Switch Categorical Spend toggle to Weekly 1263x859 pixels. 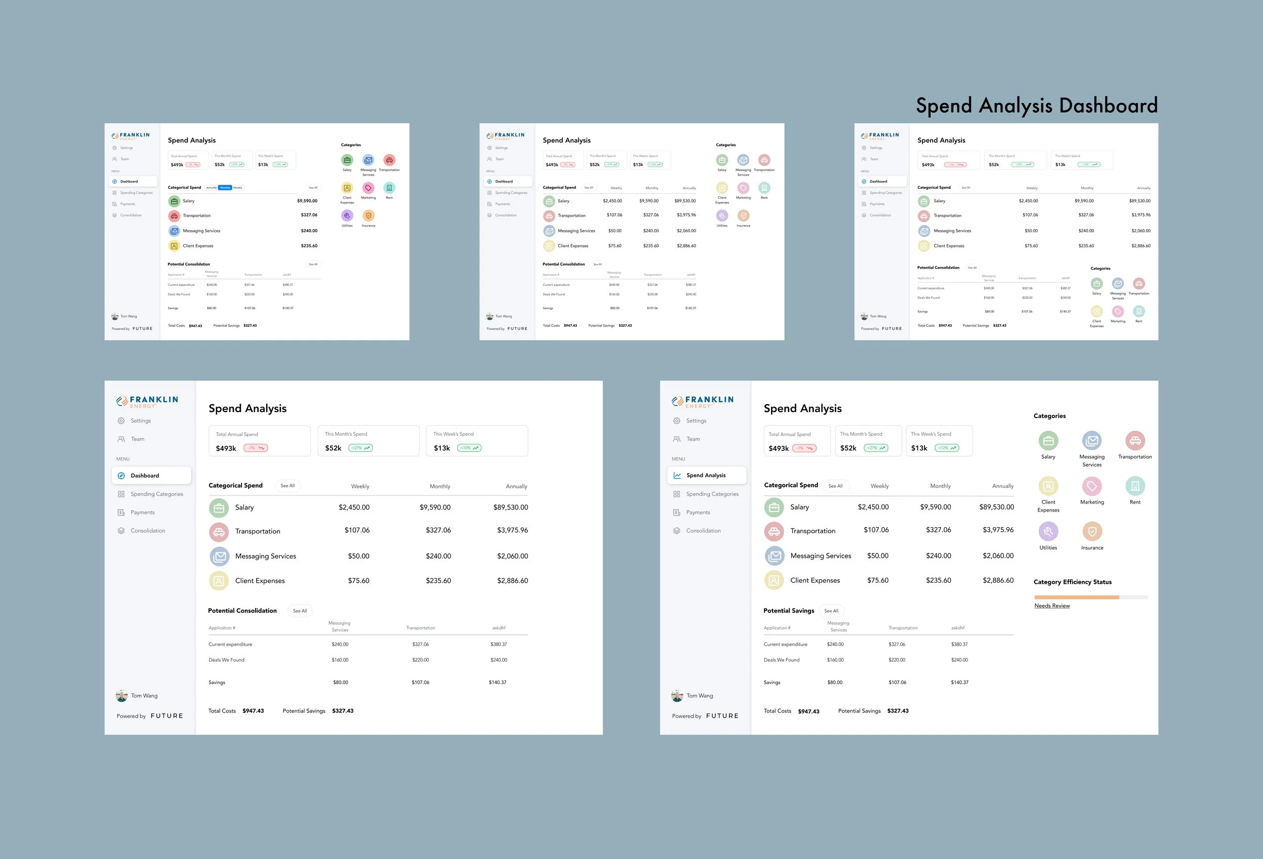[x=238, y=187]
